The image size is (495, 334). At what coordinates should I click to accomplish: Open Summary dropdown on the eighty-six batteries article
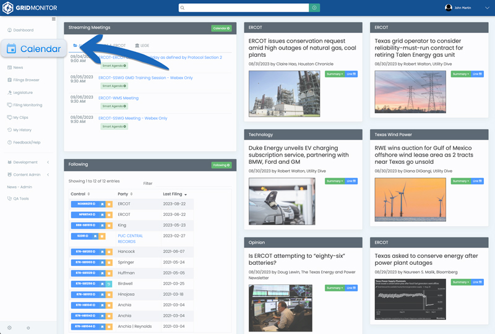[335, 288]
